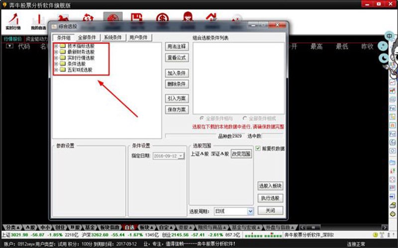
Task: Click the stock selection progress bar
Action: [x=191, y=136]
